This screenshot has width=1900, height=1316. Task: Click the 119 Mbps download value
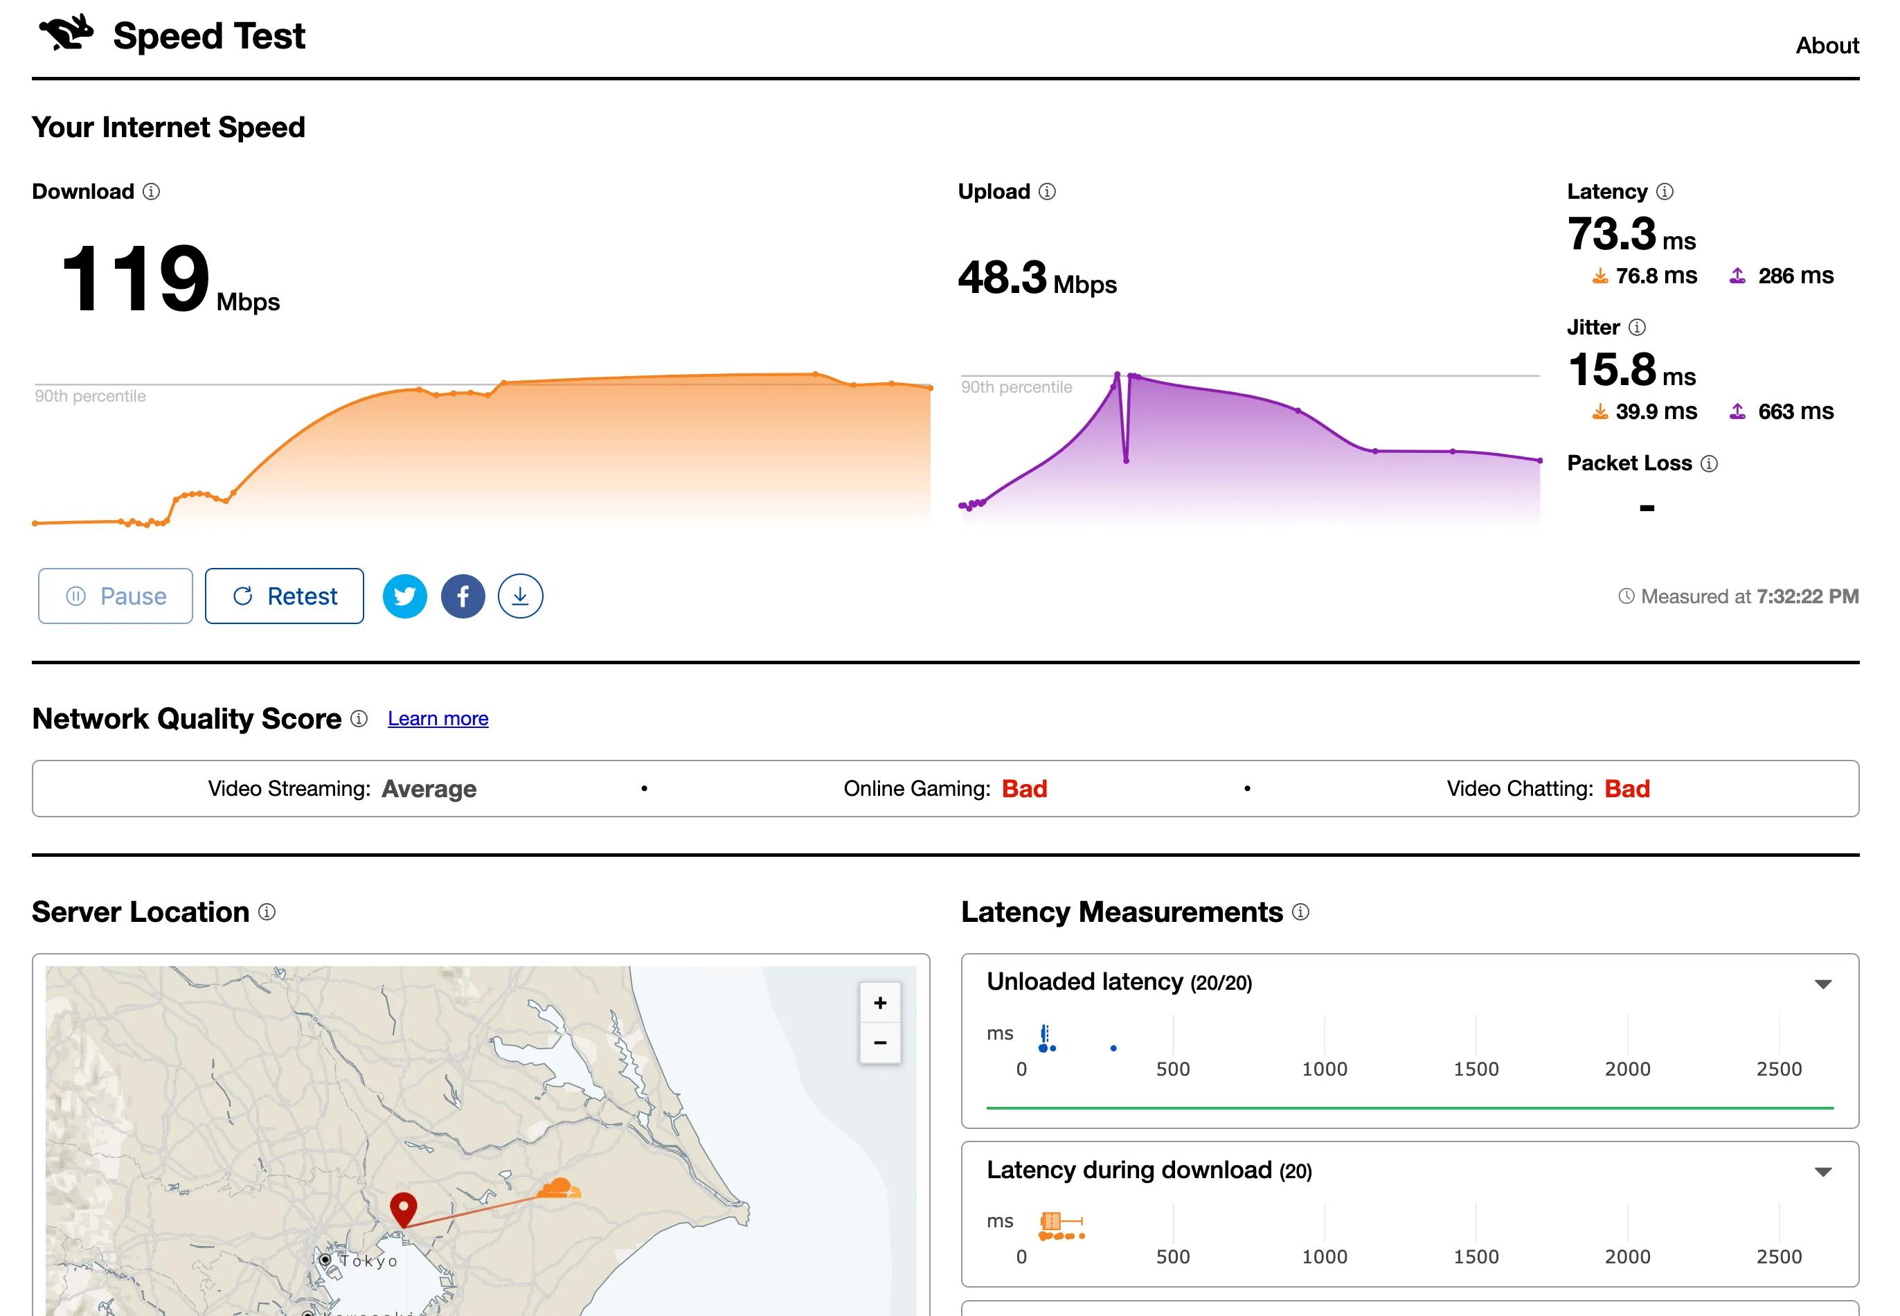(x=170, y=278)
